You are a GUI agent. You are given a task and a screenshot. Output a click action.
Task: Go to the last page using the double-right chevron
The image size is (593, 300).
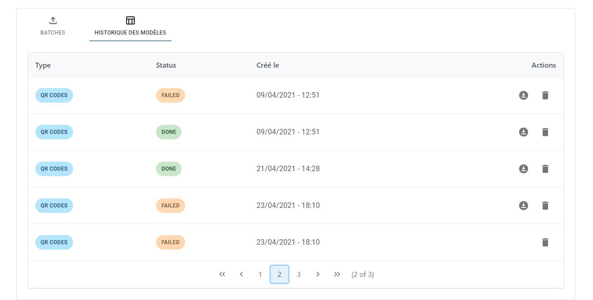click(337, 274)
